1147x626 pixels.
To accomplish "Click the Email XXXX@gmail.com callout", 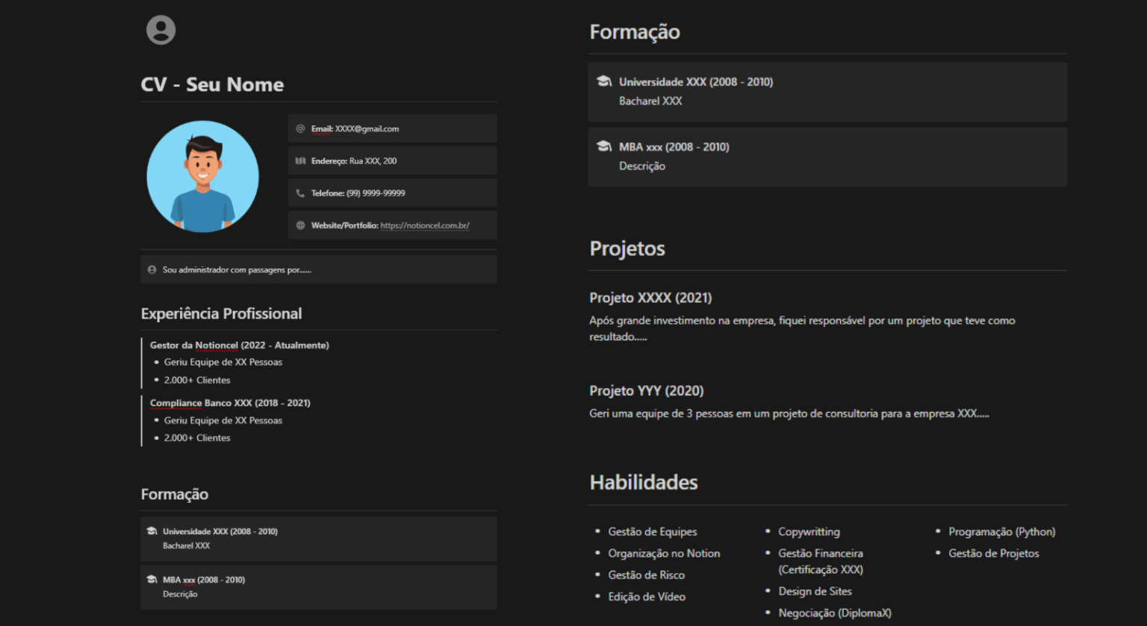I will (393, 128).
